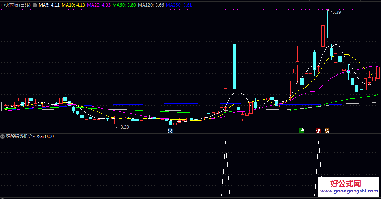Click the orange 榜 marker icon
381x199 pixels.
[327, 131]
